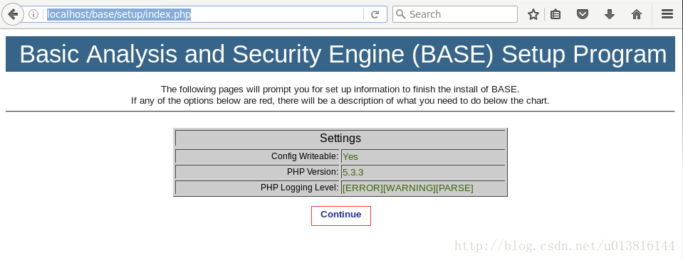Image resolution: width=683 pixels, height=260 pixels.
Task: Click the Continue link
Action: tap(340, 215)
